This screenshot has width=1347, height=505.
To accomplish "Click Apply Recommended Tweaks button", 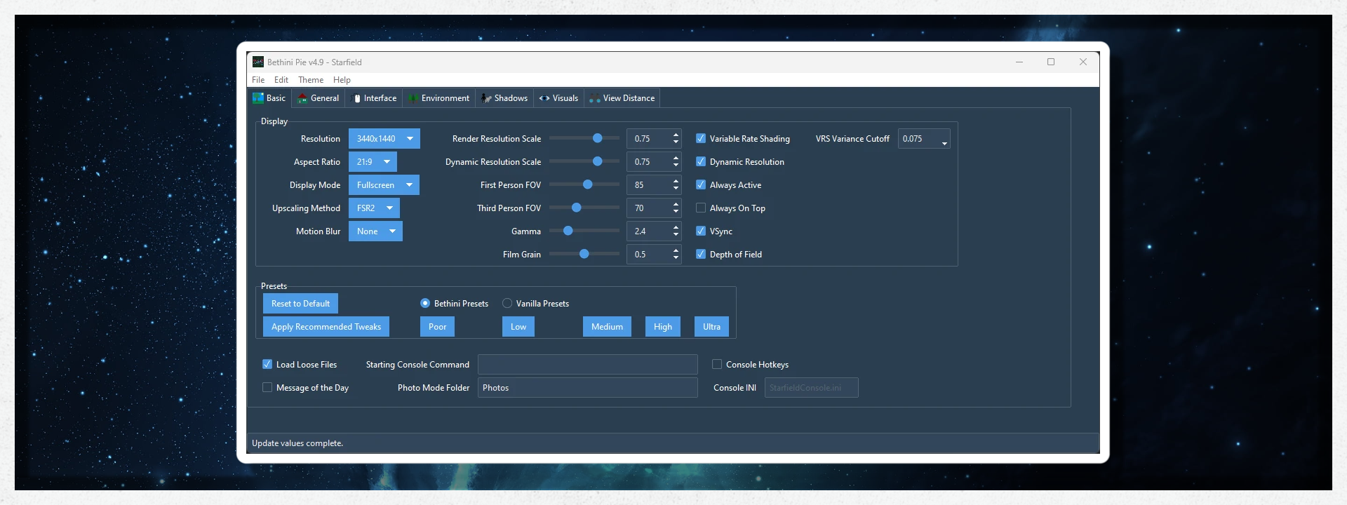I will point(326,327).
